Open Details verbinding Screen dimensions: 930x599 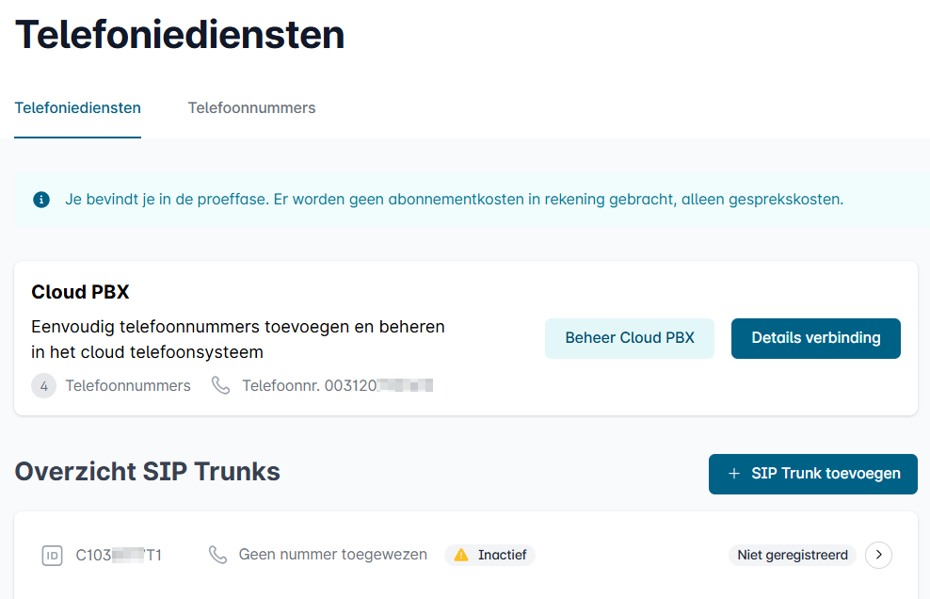pyautogui.click(x=815, y=338)
